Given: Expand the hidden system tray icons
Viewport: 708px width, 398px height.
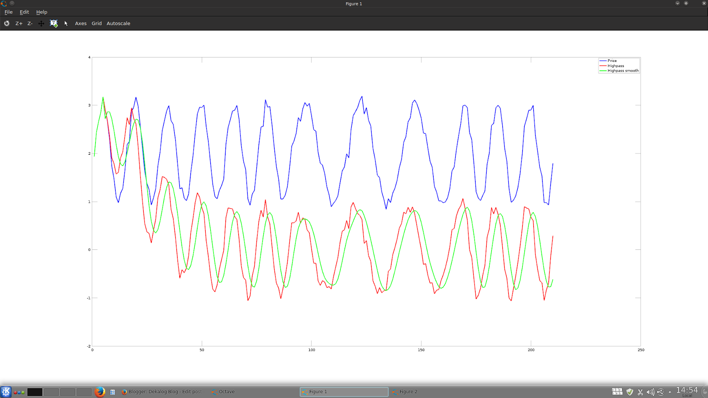Looking at the screenshot, I should point(670,392).
